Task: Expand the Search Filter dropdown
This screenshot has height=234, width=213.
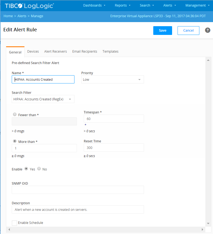Action: [x=43, y=99]
